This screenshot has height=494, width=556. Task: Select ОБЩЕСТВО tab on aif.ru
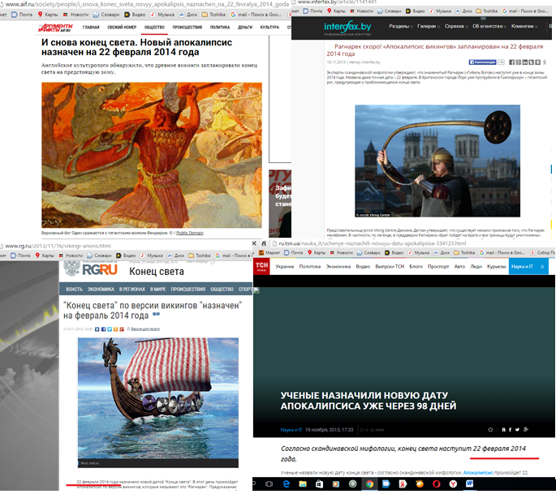pyautogui.click(x=154, y=28)
